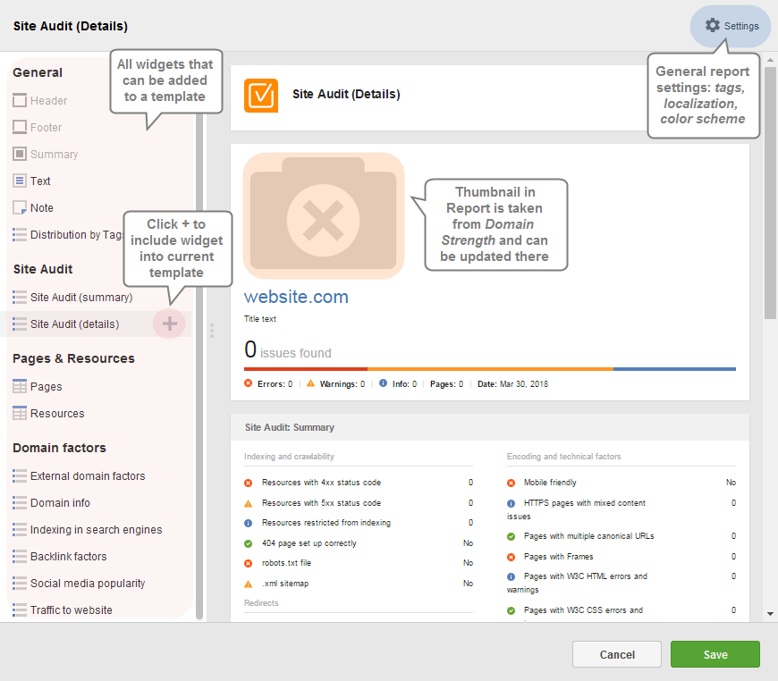The width and height of the screenshot is (778, 681).
Task: Click plus icon next to Site Audit (details)
Action: 169,324
